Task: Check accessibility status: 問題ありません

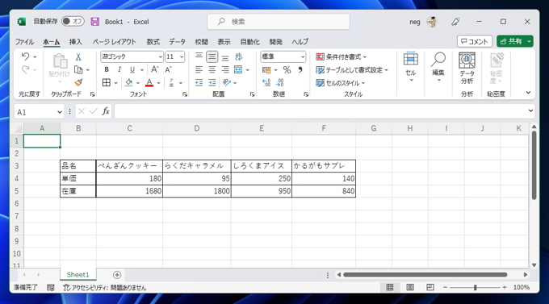Action: point(104,288)
